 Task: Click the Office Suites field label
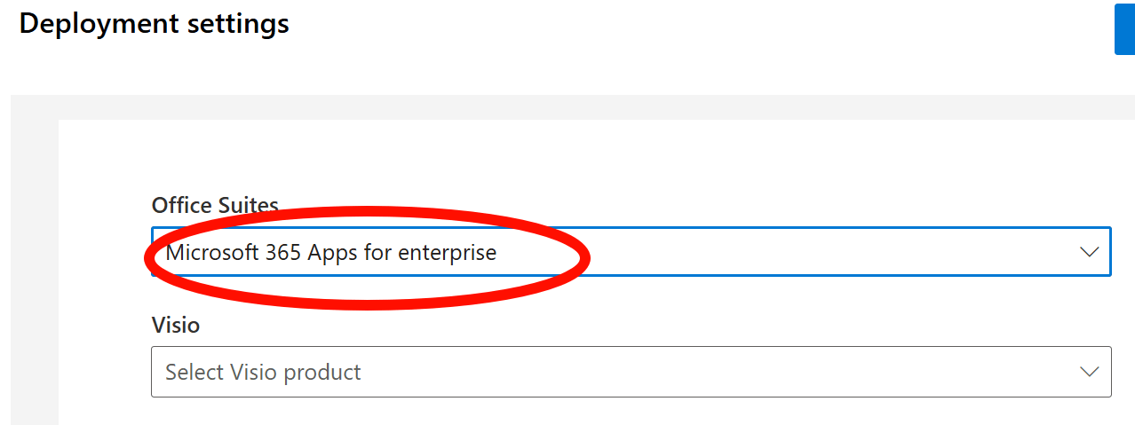pyautogui.click(x=215, y=205)
